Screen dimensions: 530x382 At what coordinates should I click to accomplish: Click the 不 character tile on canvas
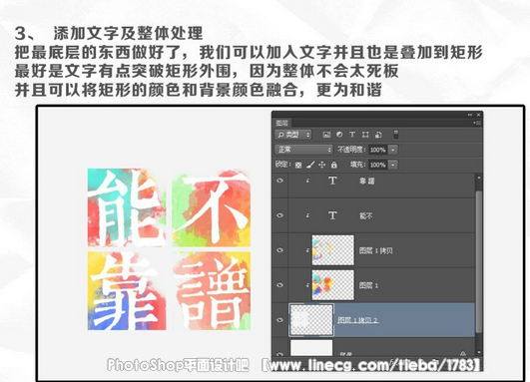212,208
